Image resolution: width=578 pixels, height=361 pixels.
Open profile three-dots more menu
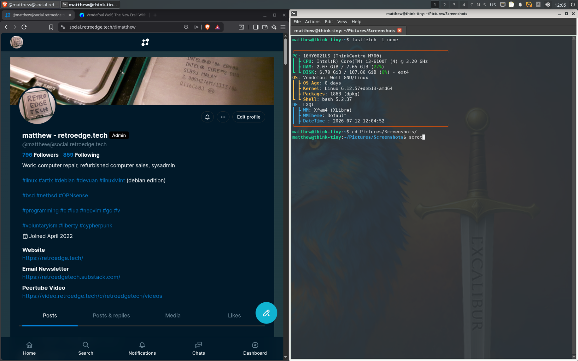pyautogui.click(x=223, y=117)
